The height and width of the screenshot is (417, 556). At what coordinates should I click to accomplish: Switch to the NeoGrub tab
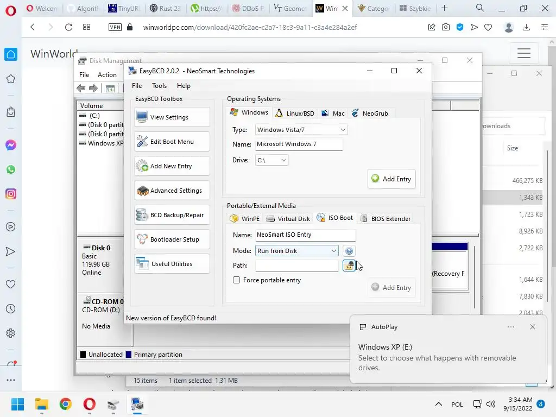pos(370,113)
